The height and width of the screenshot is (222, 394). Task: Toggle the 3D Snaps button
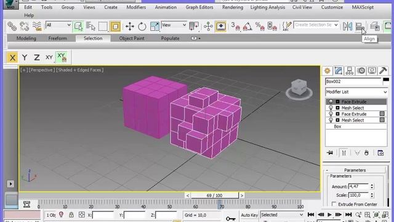235,26
